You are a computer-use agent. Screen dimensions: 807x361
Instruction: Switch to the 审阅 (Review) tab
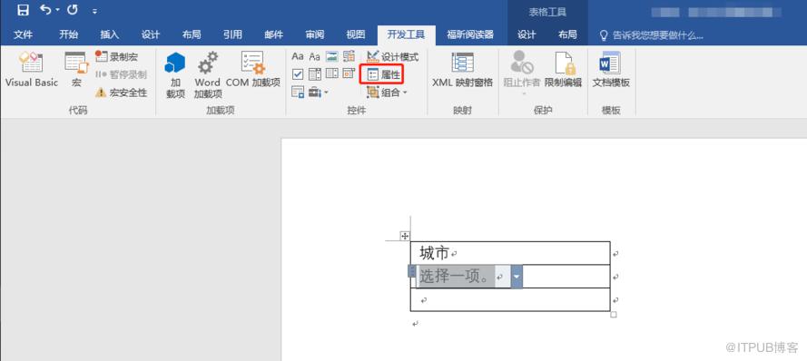[x=314, y=34]
